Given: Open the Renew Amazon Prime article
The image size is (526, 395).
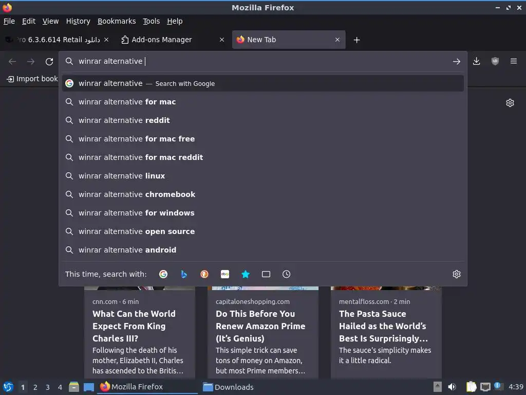Looking at the screenshot, I should click(x=262, y=333).
